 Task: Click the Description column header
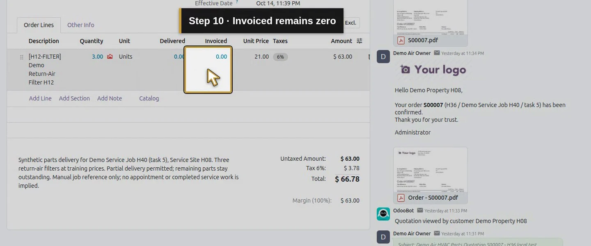click(44, 41)
